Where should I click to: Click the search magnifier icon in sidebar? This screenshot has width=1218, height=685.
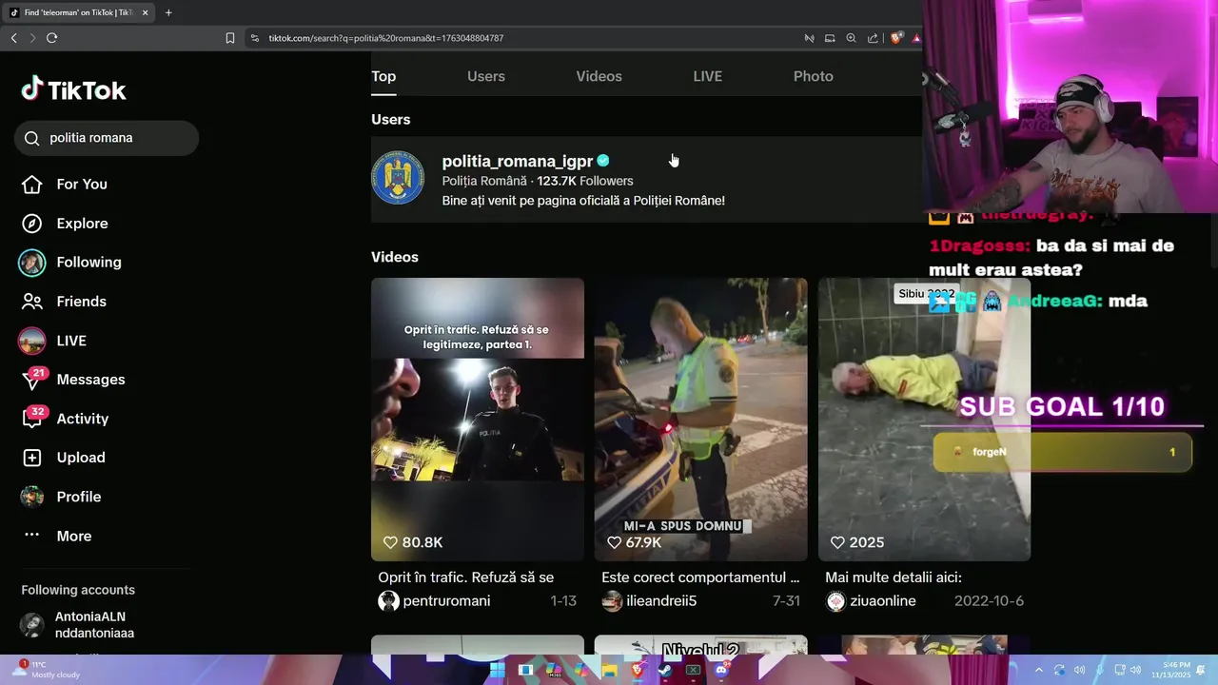coord(32,138)
